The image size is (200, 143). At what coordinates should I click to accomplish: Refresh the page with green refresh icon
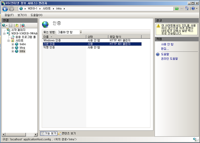pyautogui.click(x=177, y=9)
